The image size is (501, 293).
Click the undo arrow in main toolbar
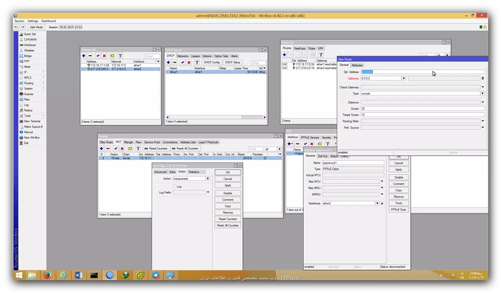pos(16,27)
